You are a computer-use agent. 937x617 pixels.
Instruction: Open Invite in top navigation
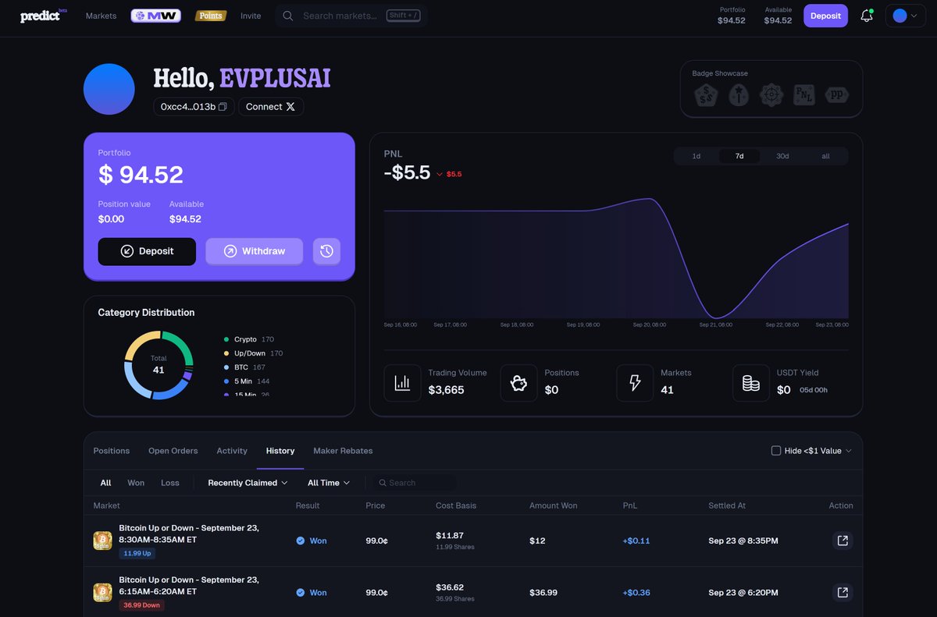coord(251,16)
